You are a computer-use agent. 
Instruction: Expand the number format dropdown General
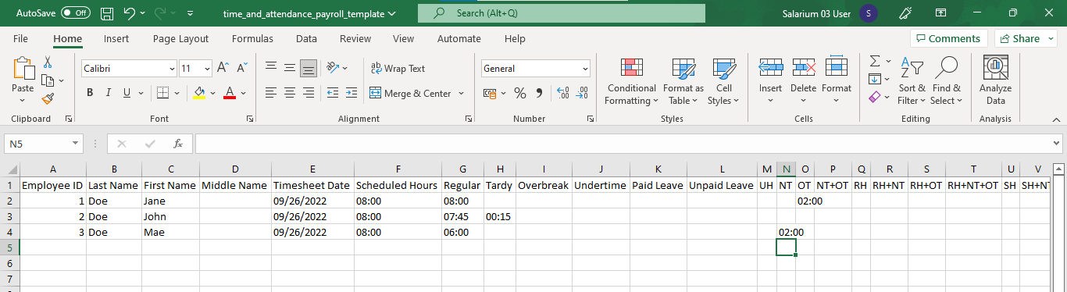pos(585,69)
